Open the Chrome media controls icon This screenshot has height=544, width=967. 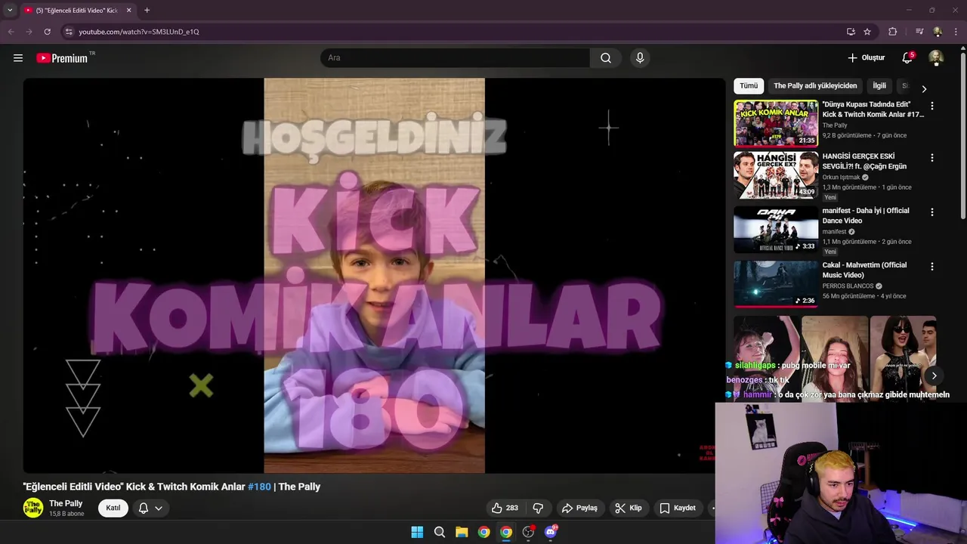pos(919,32)
